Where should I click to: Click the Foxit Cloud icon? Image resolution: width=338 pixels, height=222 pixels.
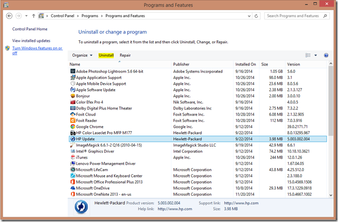73,114
